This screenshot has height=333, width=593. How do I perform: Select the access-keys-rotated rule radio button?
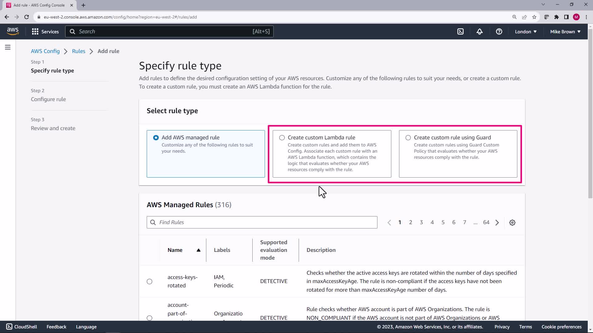[x=149, y=282]
